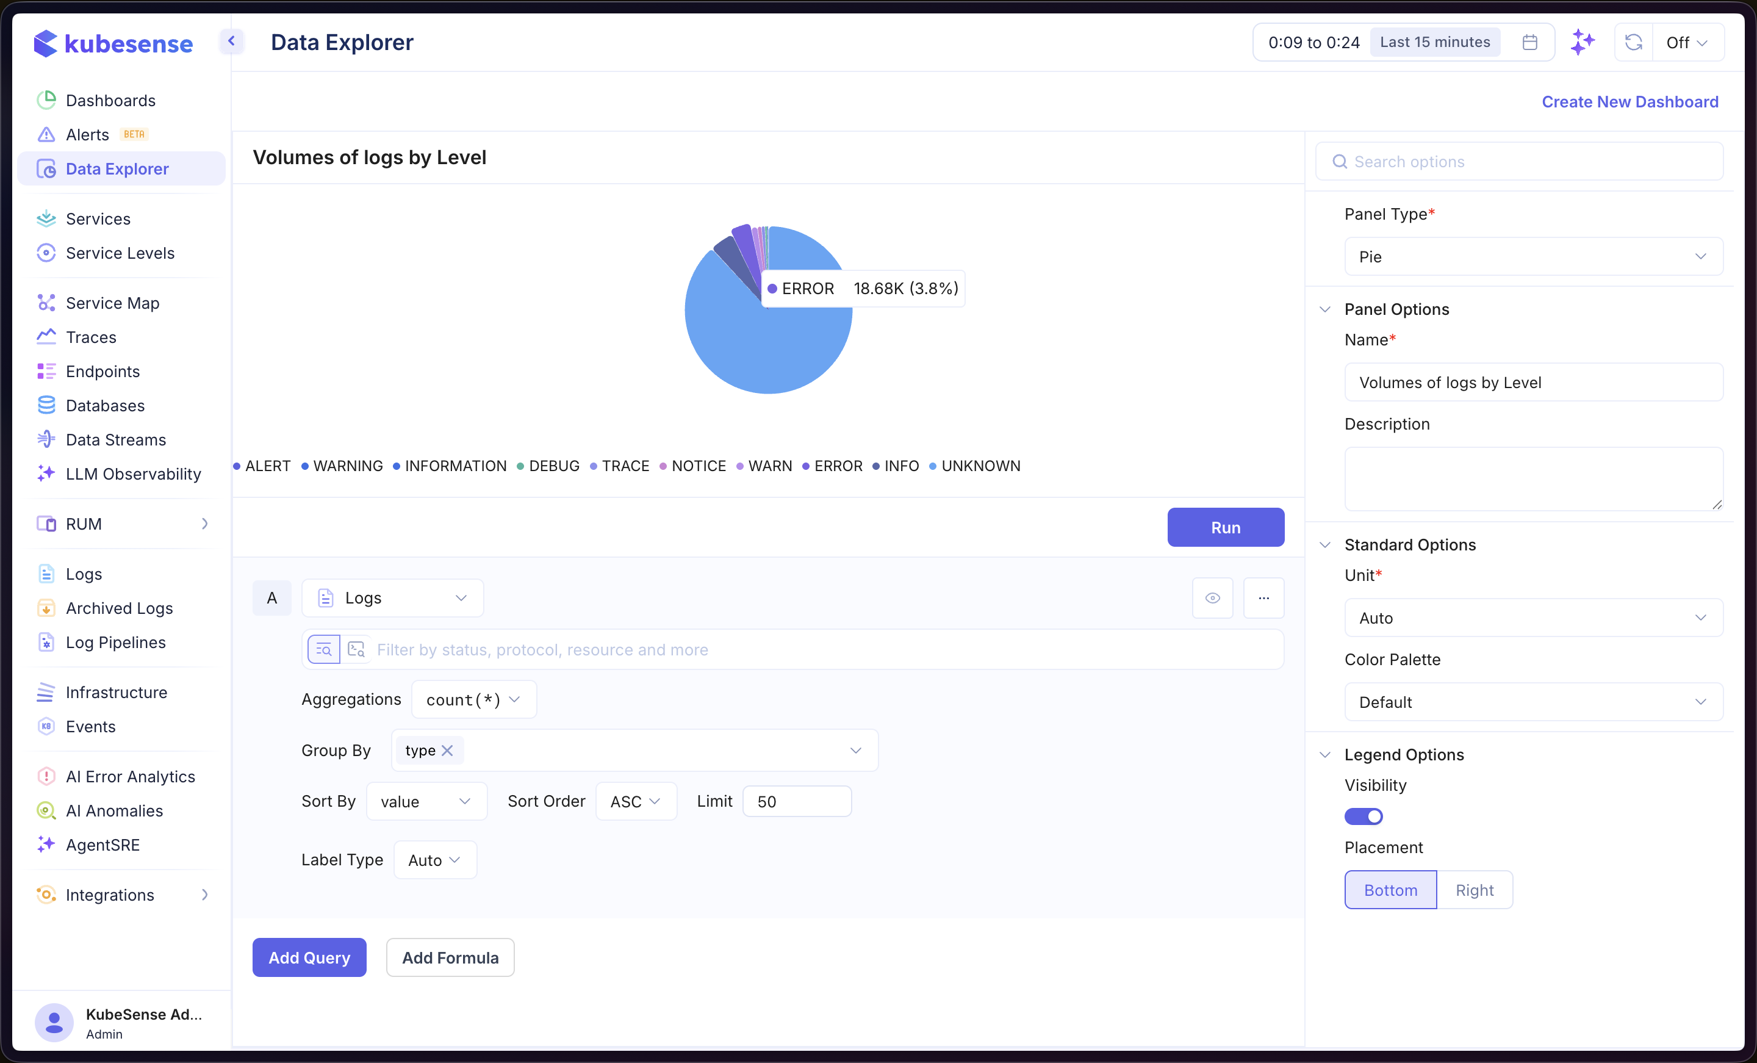This screenshot has width=1757, height=1063.
Task: Toggle WARNING series in legend
Action: 342,467
